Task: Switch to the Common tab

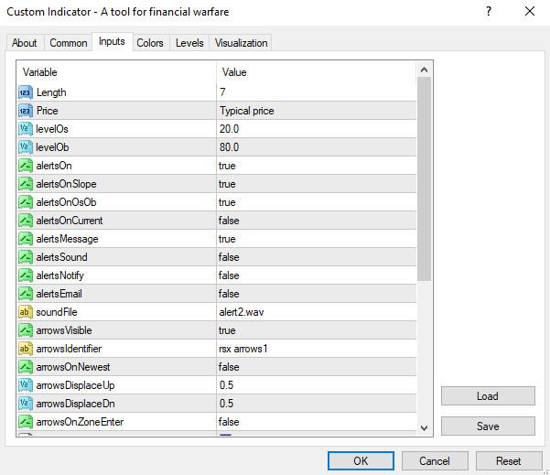Action: coord(69,43)
